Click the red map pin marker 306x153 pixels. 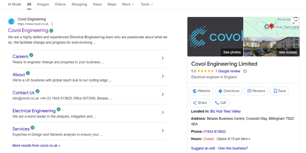271,27
